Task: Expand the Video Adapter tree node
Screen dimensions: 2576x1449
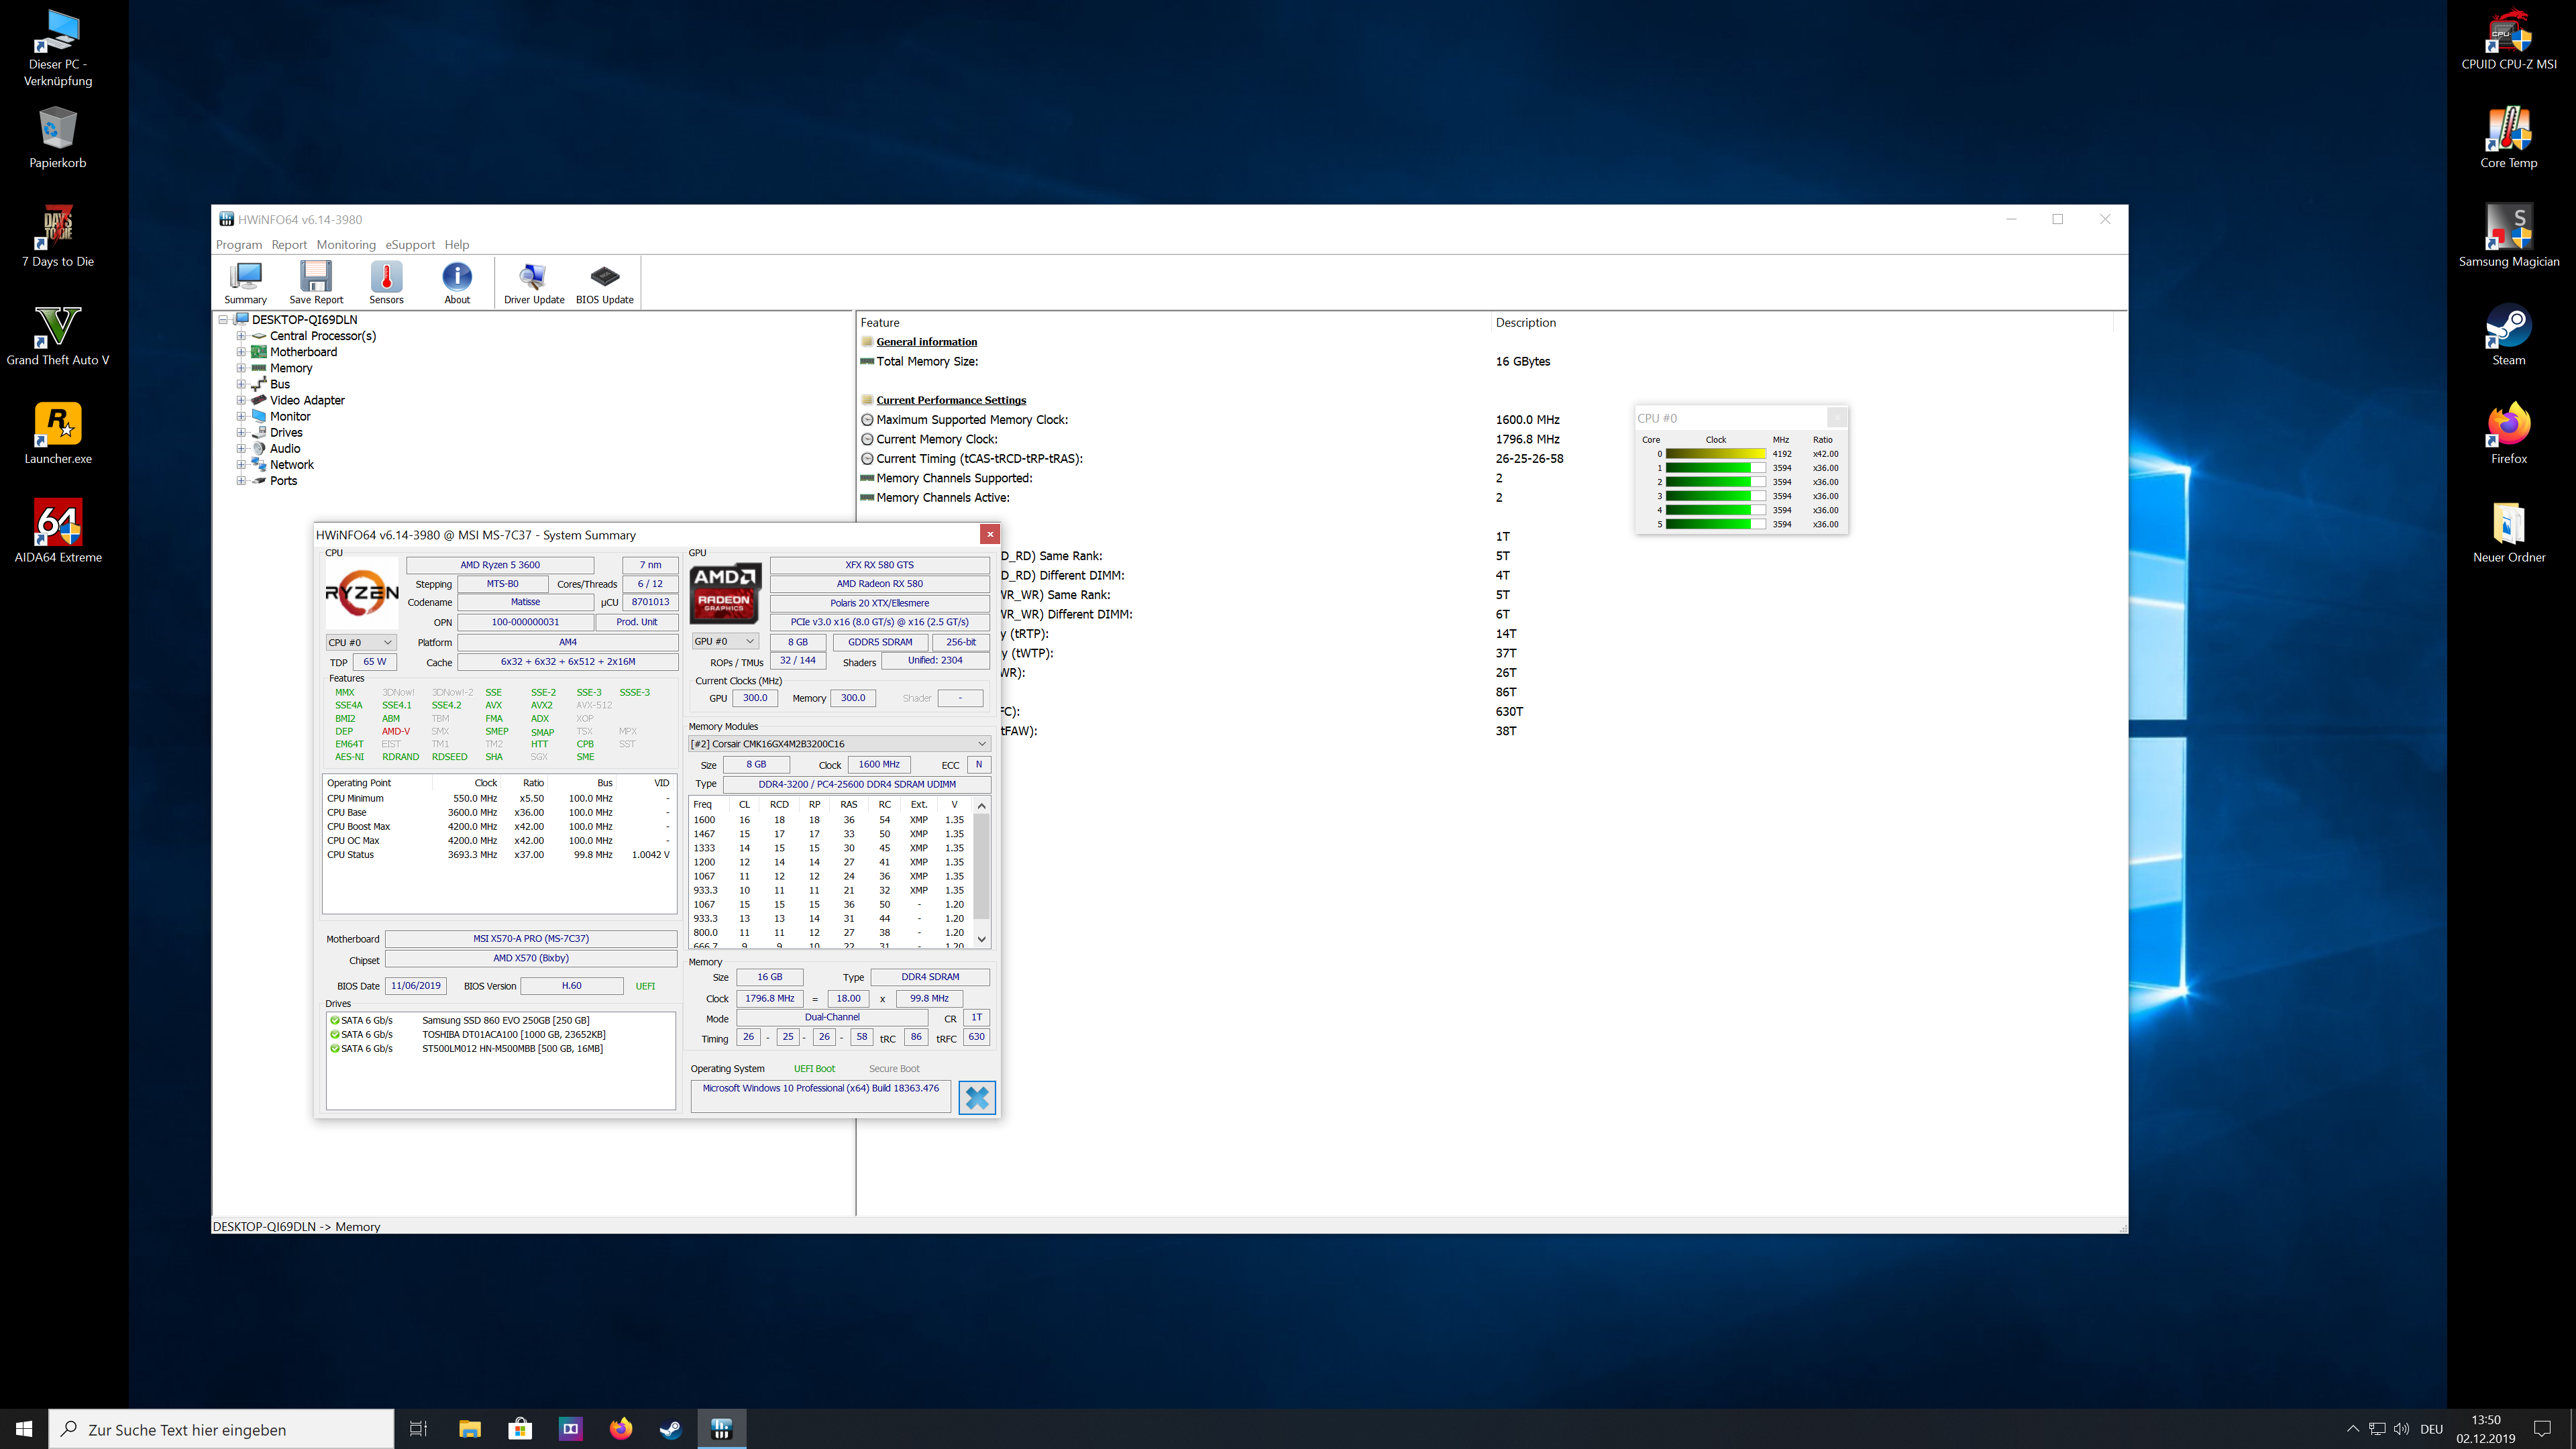Action: point(241,400)
